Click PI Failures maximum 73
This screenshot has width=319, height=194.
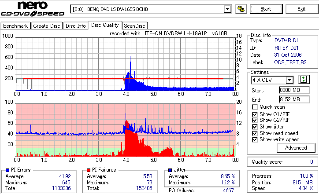click(149, 183)
